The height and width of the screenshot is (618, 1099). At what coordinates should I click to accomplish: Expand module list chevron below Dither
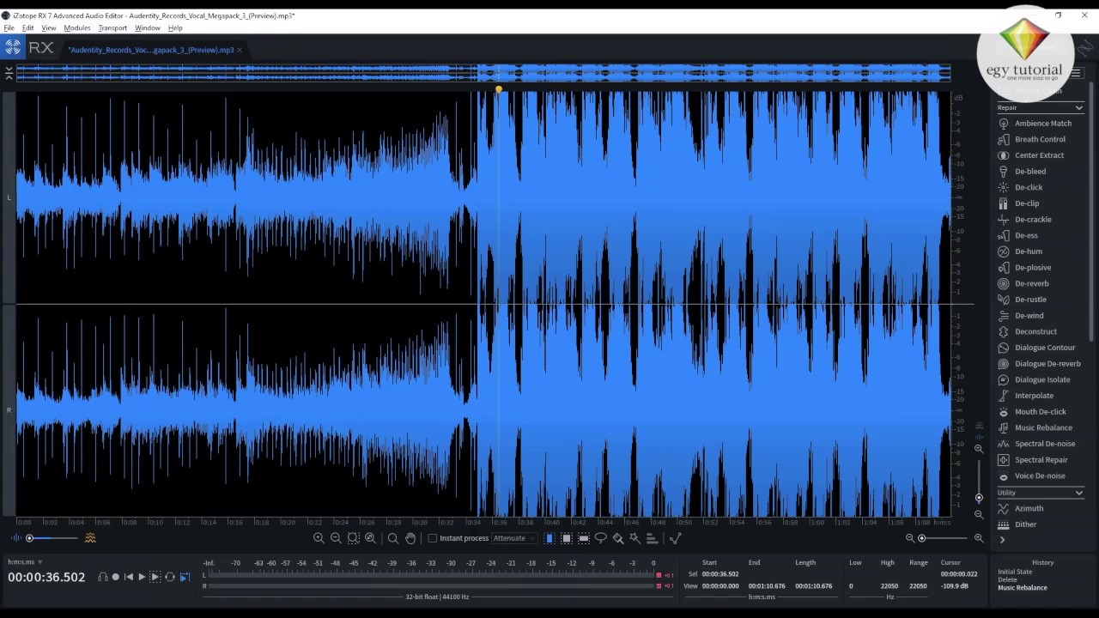click(1001, 540)
